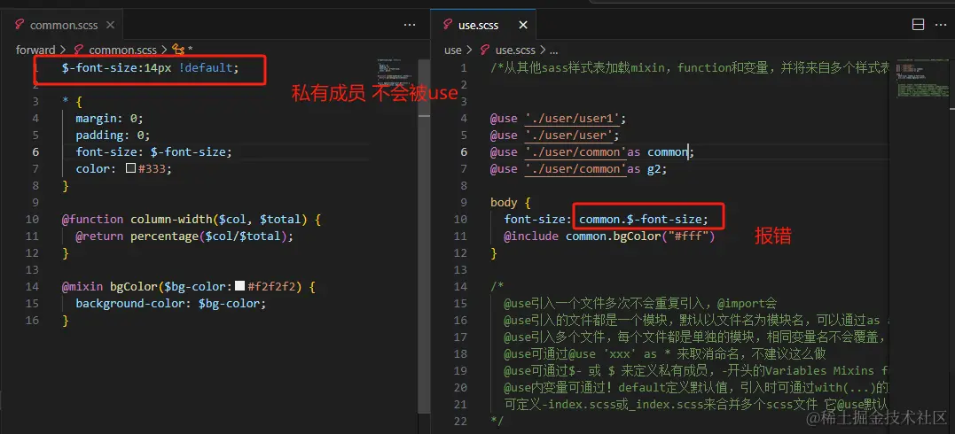The width and height of the screenshot is (955, 434).
Task: Click 'background-color: $bg-color;' line
Action: tap(171, 303)
